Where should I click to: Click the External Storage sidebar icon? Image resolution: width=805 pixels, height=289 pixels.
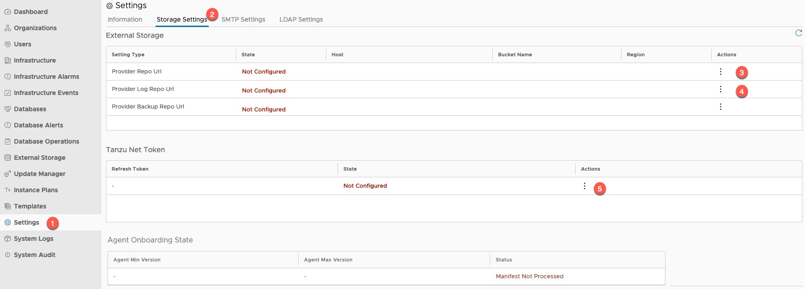click(x=8, y=158)
